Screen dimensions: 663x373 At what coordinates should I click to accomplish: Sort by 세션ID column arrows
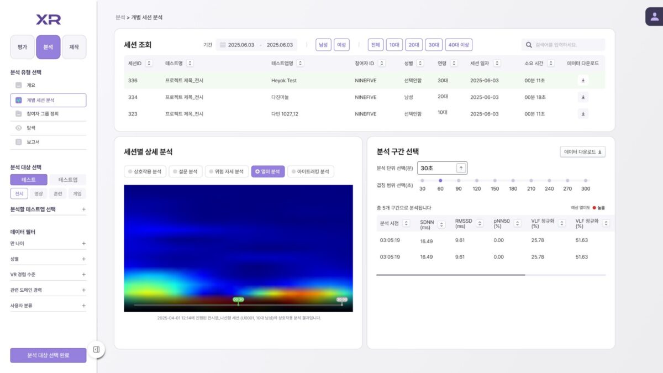(149, 64)
